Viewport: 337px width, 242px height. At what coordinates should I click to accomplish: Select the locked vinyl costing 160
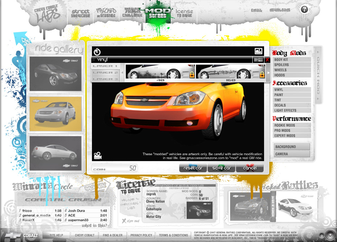pos(231,72)
